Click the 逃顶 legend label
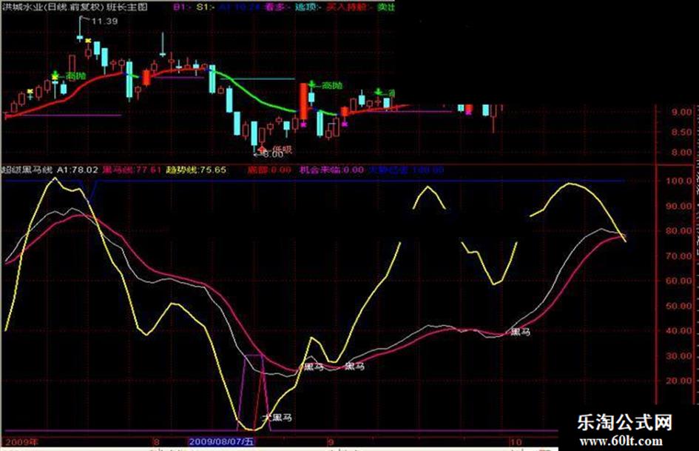 [x=308, y=6]
